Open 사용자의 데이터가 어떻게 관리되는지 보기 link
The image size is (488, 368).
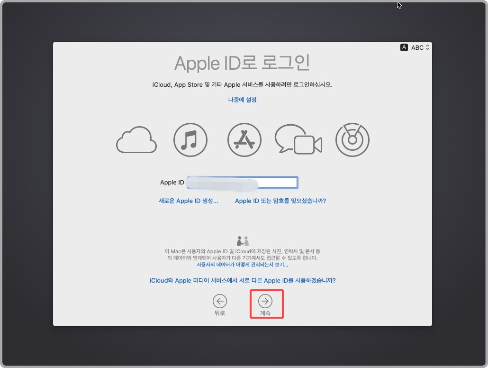[242, 265]
